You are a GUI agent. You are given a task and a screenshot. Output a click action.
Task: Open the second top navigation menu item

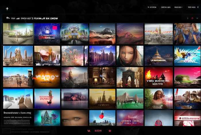(166, 7)
